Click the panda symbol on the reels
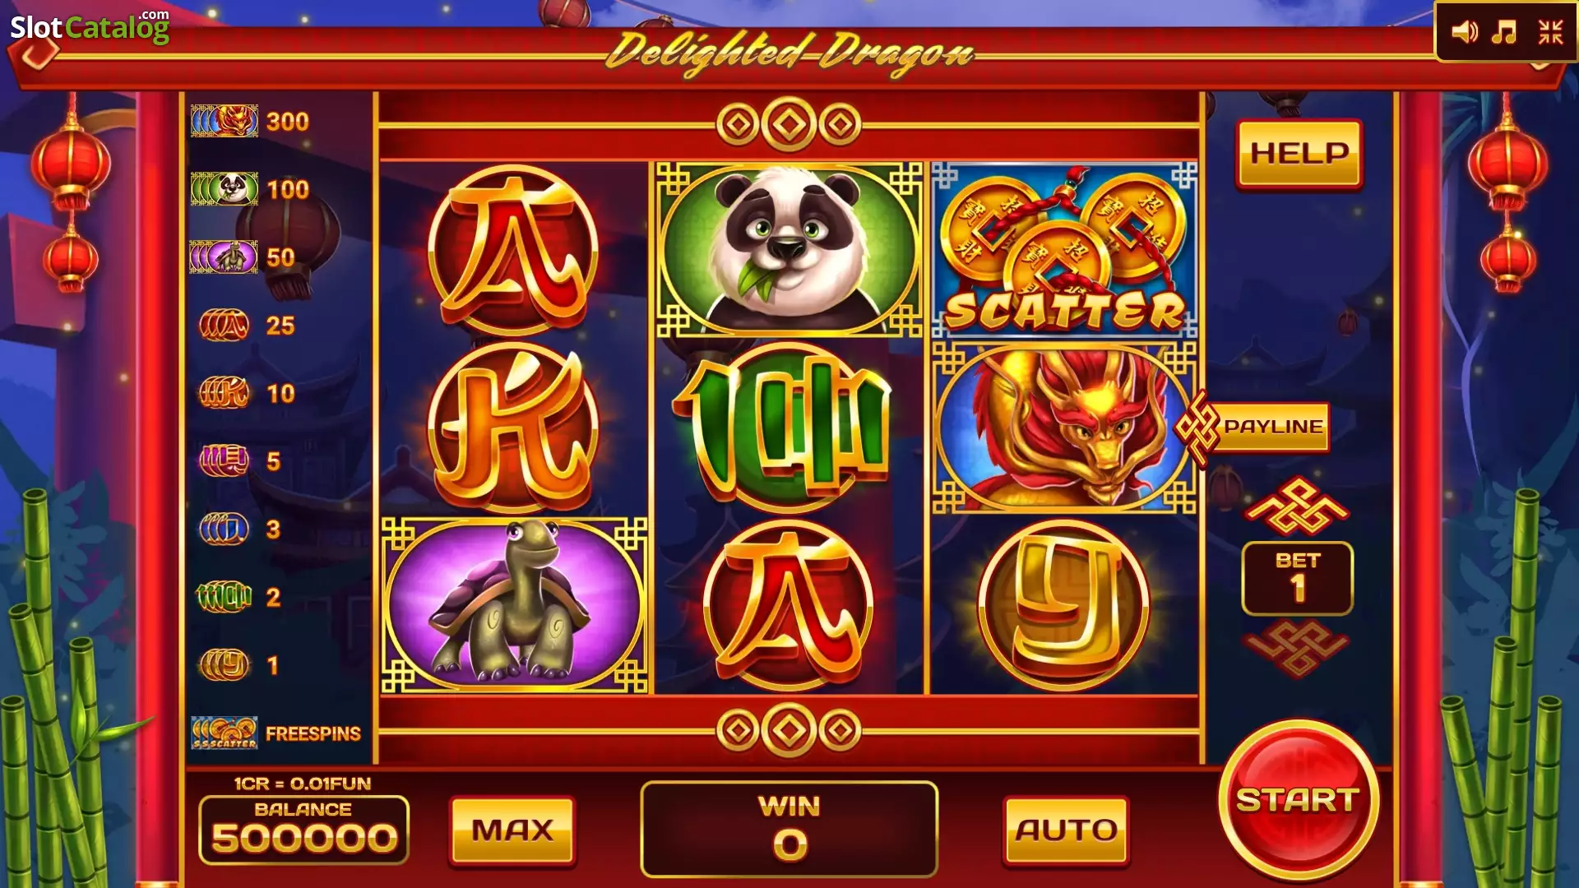Image resolution: width=1579 pixels, height=888 pixels. coord(789,249)
